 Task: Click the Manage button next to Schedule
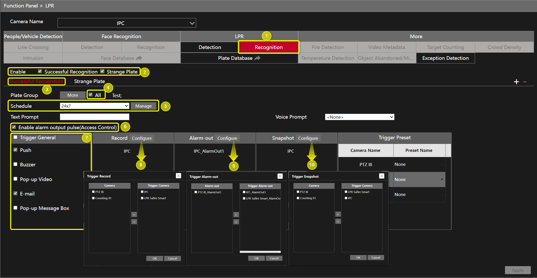click(x=144, y=106)
